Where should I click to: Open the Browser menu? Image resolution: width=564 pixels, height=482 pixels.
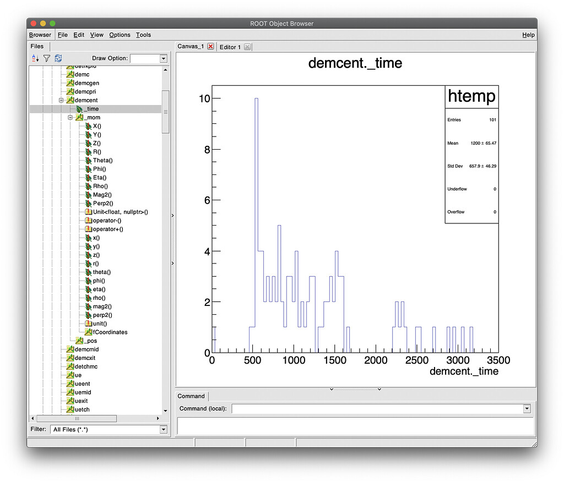[40, 35]
